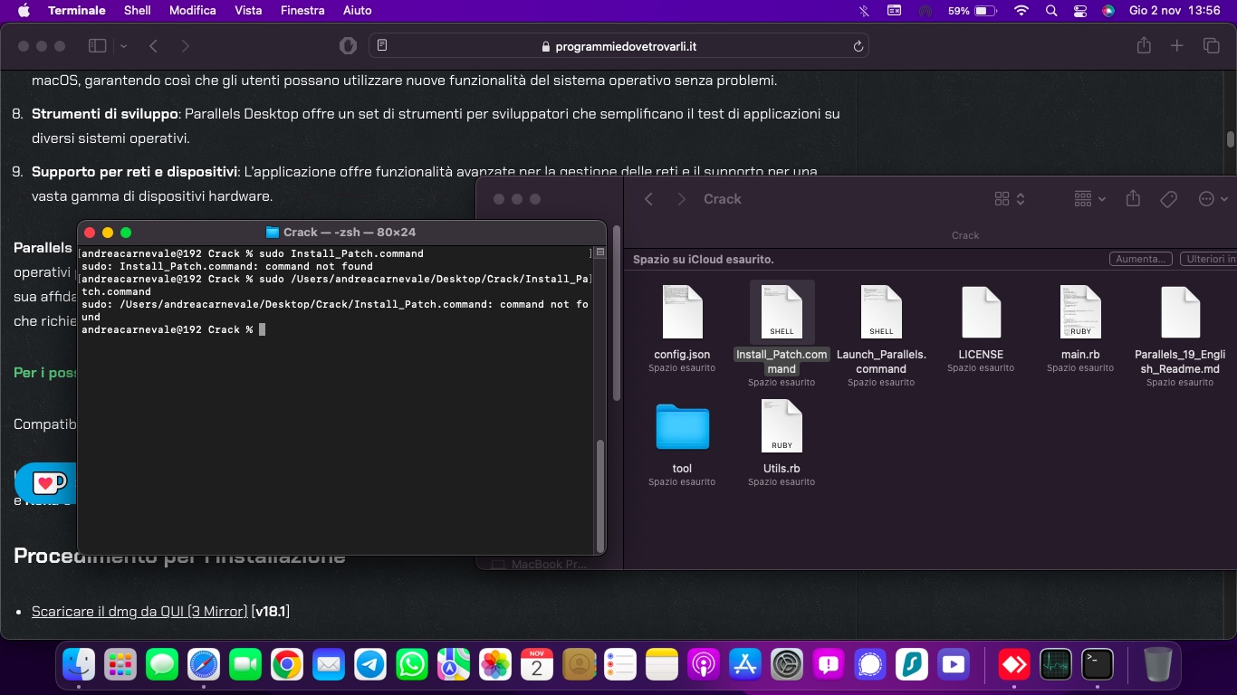
Task: Open Finder's group-by dropdown
Action: 1089,199
